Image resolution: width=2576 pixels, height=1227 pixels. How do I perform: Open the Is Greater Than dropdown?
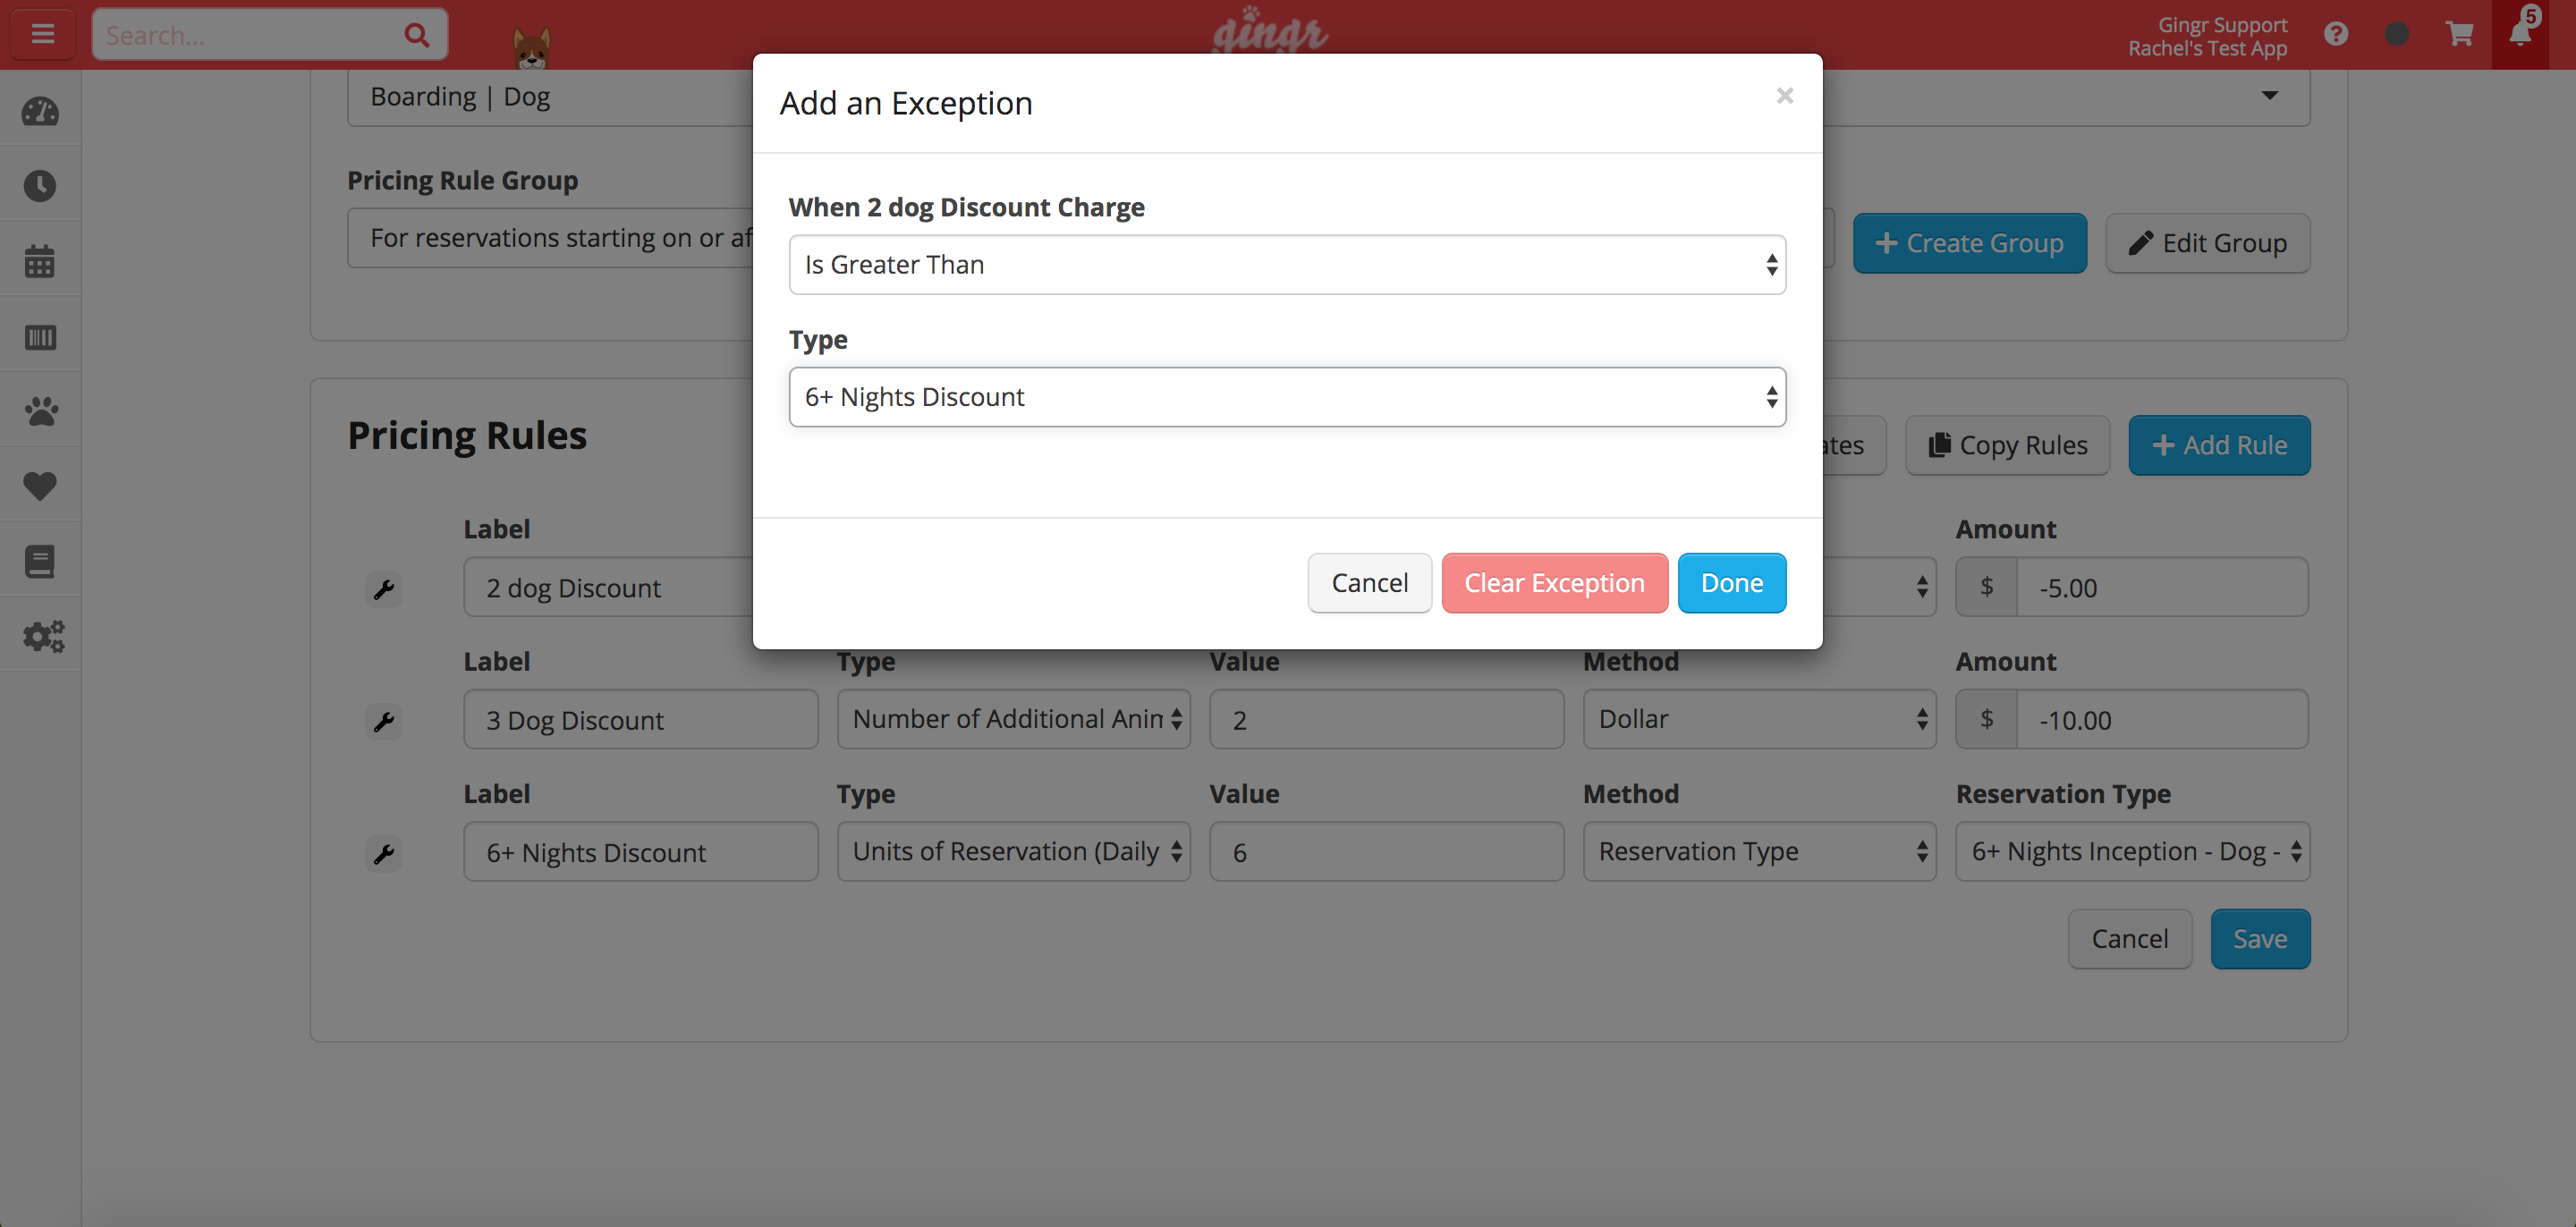pos(1287,264)
